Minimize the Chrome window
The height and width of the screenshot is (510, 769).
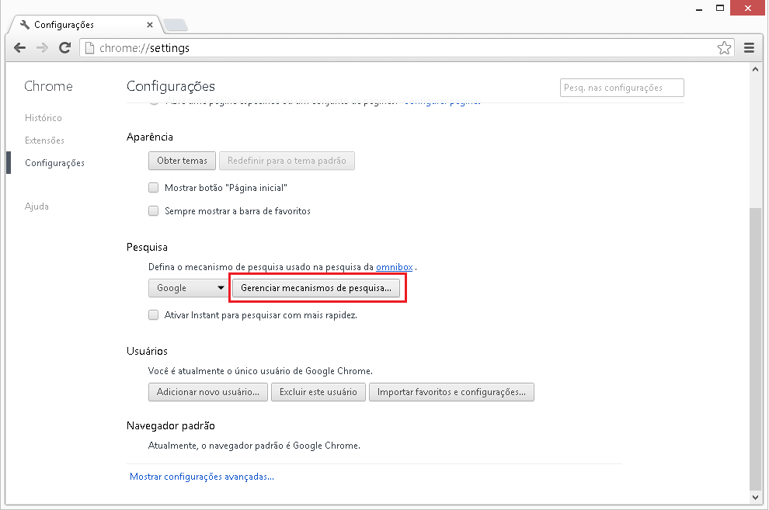pyautogui.click(x=699, y=9)
